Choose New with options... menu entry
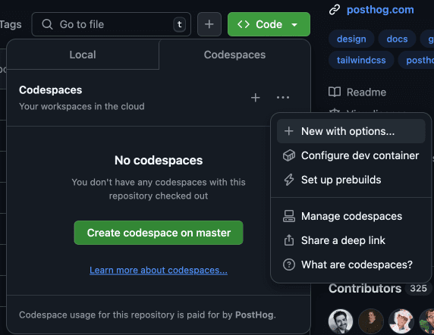This screenshot has width=434, height=335. 351,131
